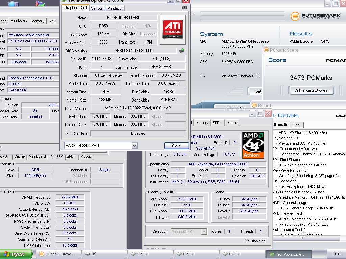The height and width of the screenshot is (259, 346).
Task: Click the Device ID 1002 - 4E48 value
Action: coord(101,59)
